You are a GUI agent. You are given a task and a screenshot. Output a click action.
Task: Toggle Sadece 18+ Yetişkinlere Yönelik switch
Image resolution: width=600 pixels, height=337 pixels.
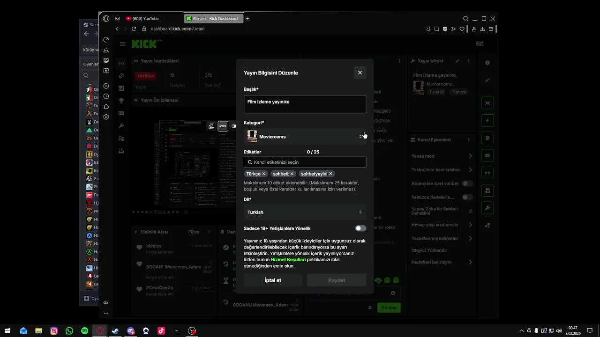[x=360, y=228]
